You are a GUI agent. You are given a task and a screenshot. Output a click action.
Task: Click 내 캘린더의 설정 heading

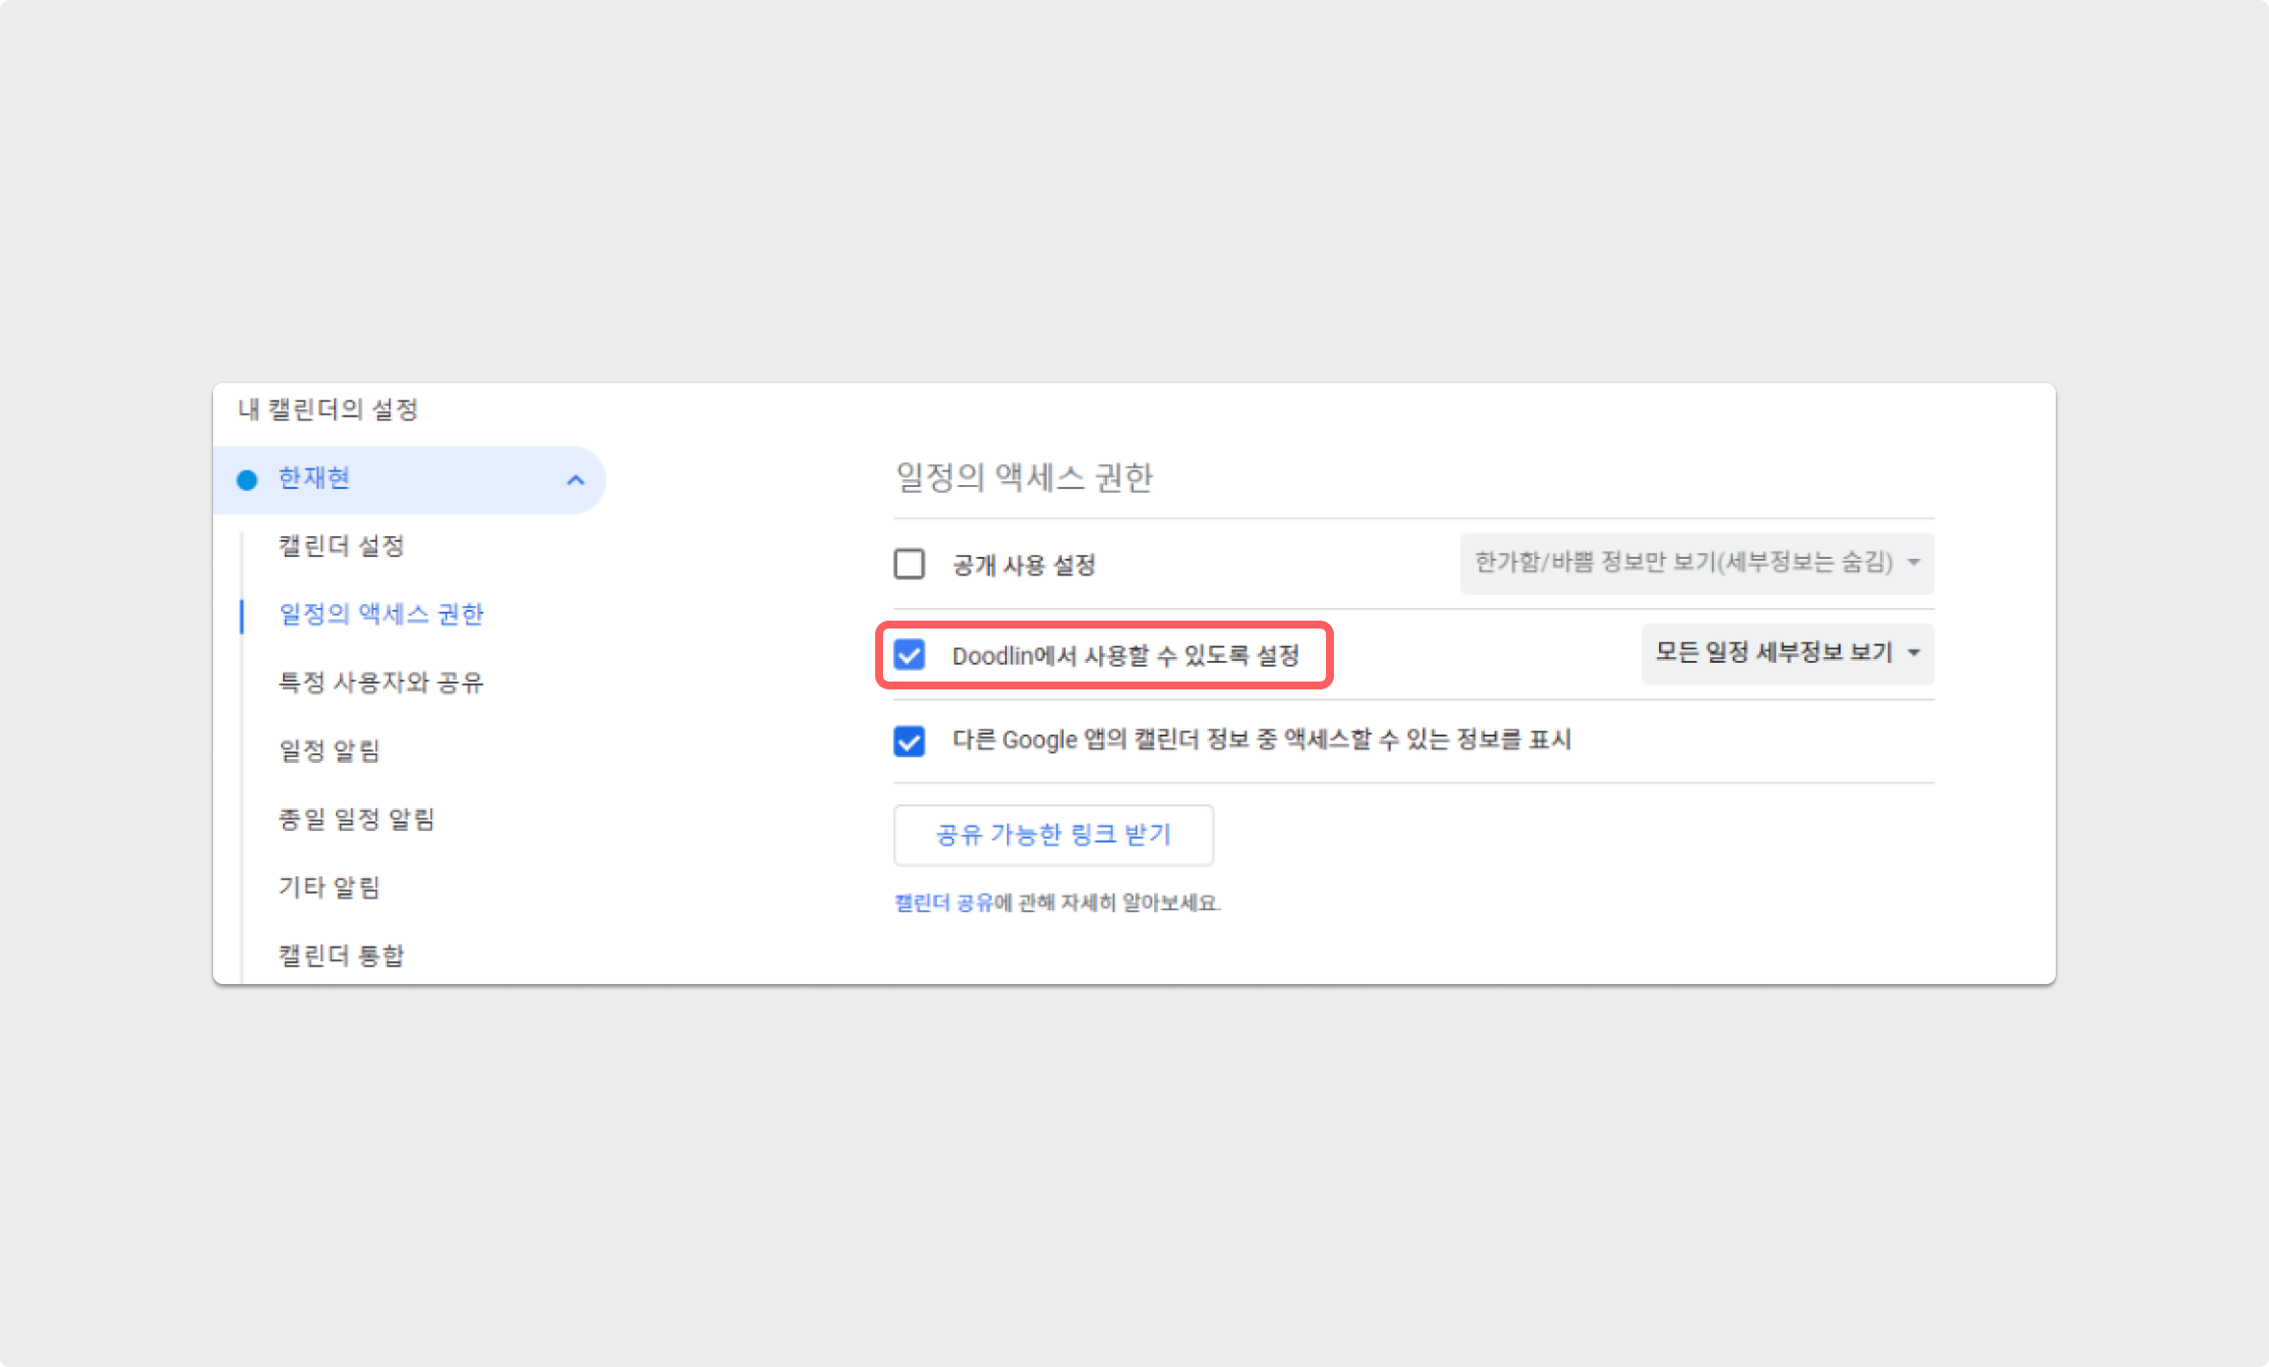[328, 410]
